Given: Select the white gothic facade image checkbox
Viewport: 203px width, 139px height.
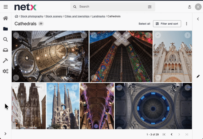Looking at the screenshot, I should tap(158, 35).
